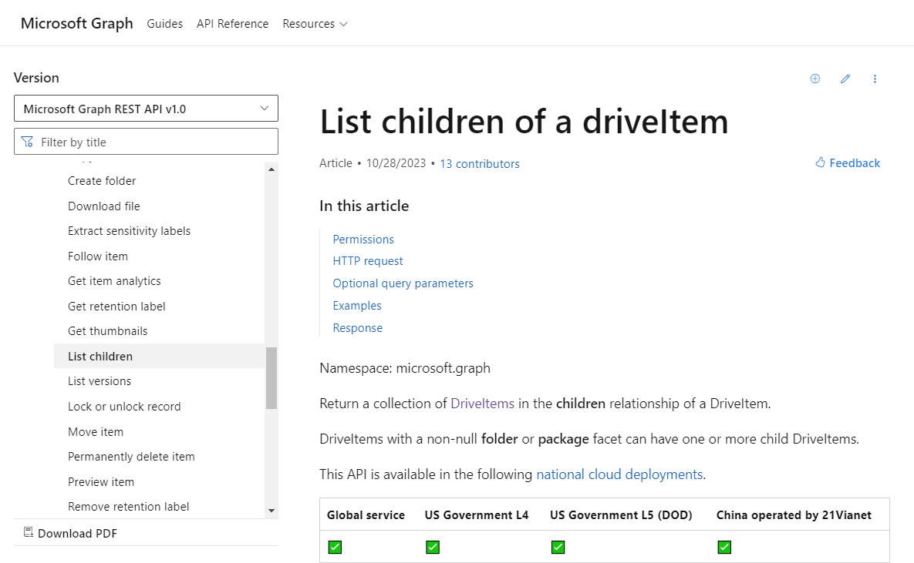
Task: Click the US Government L4 green checkmark
Action: click(x=433, y=547)
